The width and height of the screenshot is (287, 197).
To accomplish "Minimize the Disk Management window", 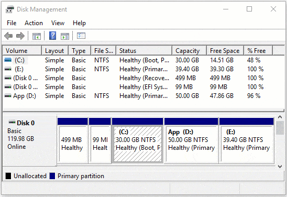I will click(226, 9).
